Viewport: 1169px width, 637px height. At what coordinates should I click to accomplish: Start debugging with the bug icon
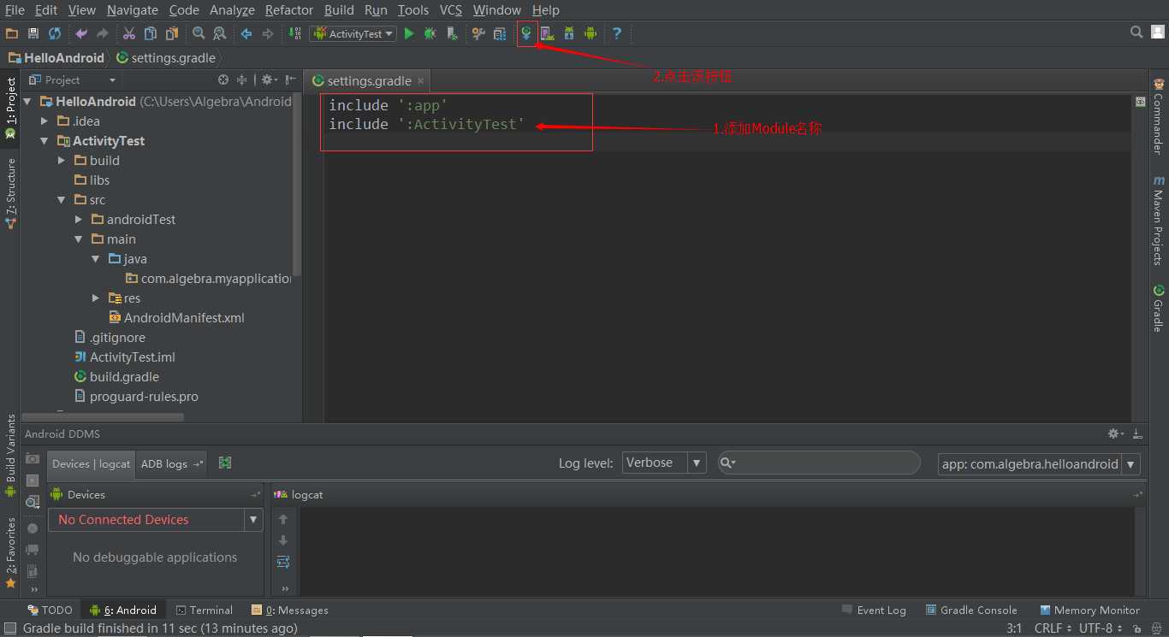[x=430, y=33]
